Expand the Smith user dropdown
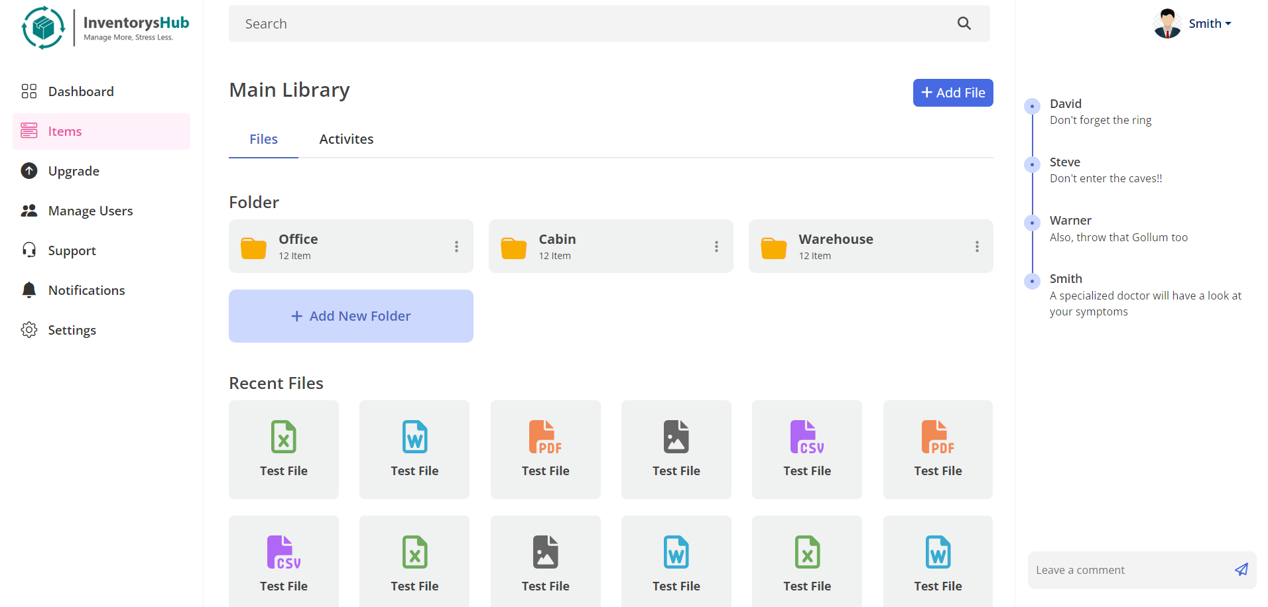 tap(1210, 24)
